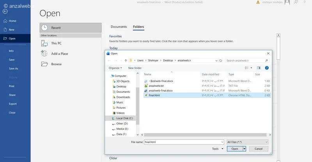Expand the address bar history dropdown
312x162 pixels.
click(216, 61)
